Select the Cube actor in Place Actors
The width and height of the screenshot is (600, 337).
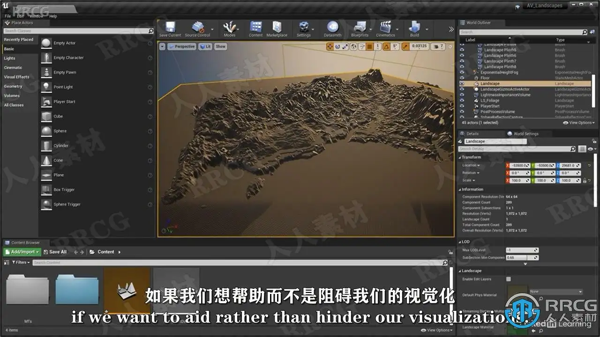pos(96,116)
